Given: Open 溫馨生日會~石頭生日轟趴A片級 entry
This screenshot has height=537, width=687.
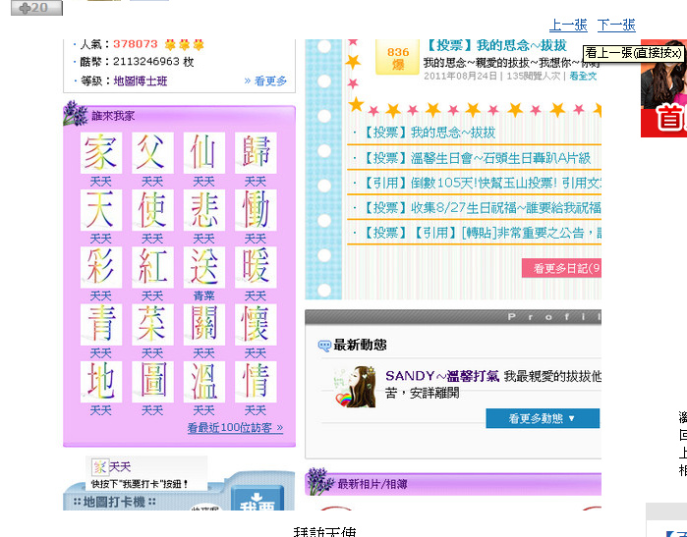Looking at the screenshot, I should pos(476,158).
